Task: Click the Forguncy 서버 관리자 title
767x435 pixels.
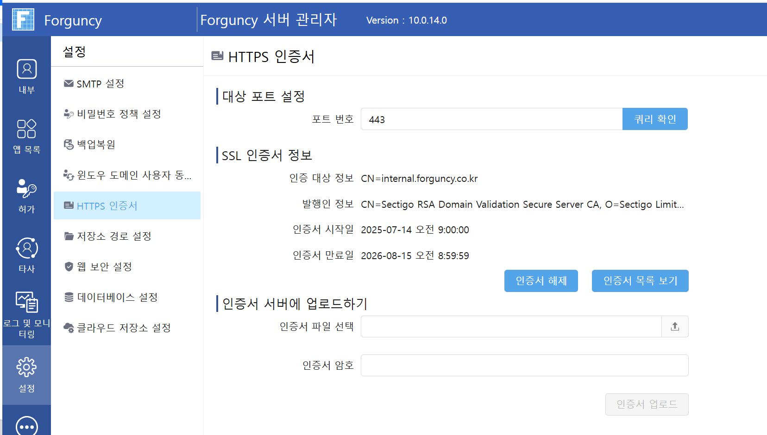Action: 269,20
